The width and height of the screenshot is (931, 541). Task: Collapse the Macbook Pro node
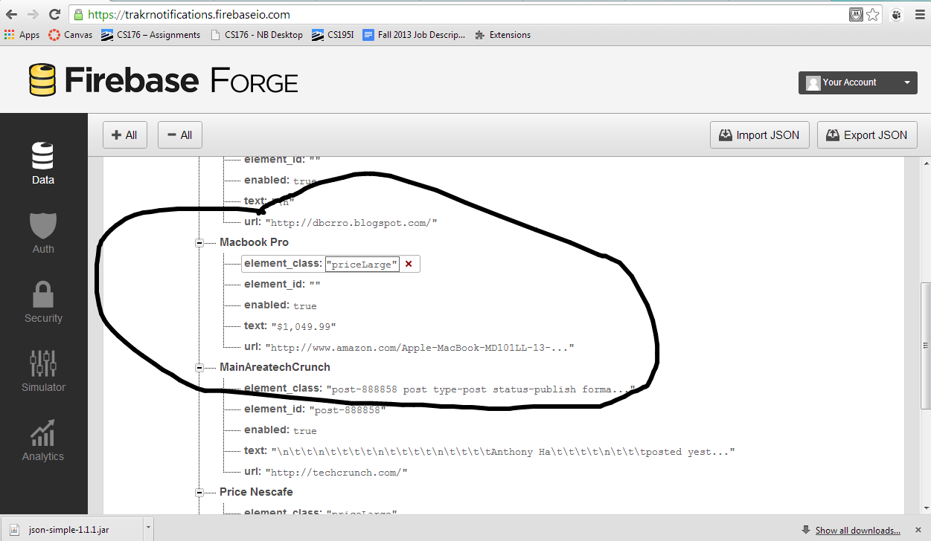tap(199, 243)
